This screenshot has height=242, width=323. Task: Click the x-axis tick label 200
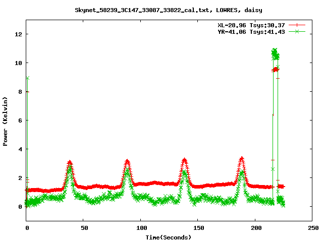[256, 228]
